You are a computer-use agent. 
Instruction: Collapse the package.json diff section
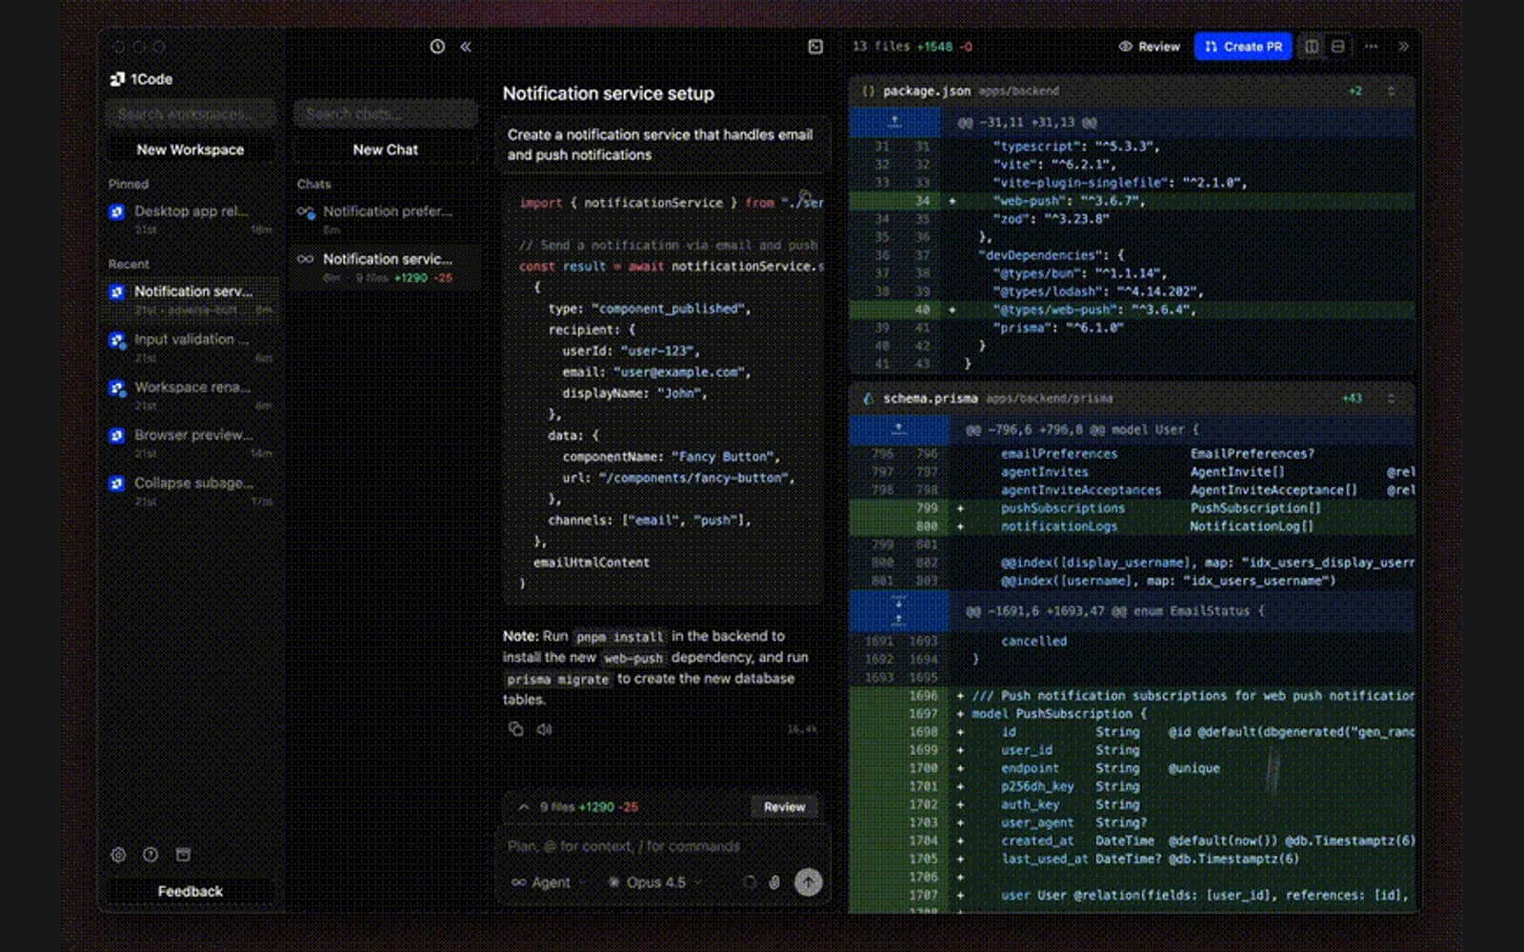[x=1391, y=91]
